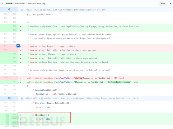The image size is (173, 129).
Task: Select added line number 447
Action: [14, 58]
